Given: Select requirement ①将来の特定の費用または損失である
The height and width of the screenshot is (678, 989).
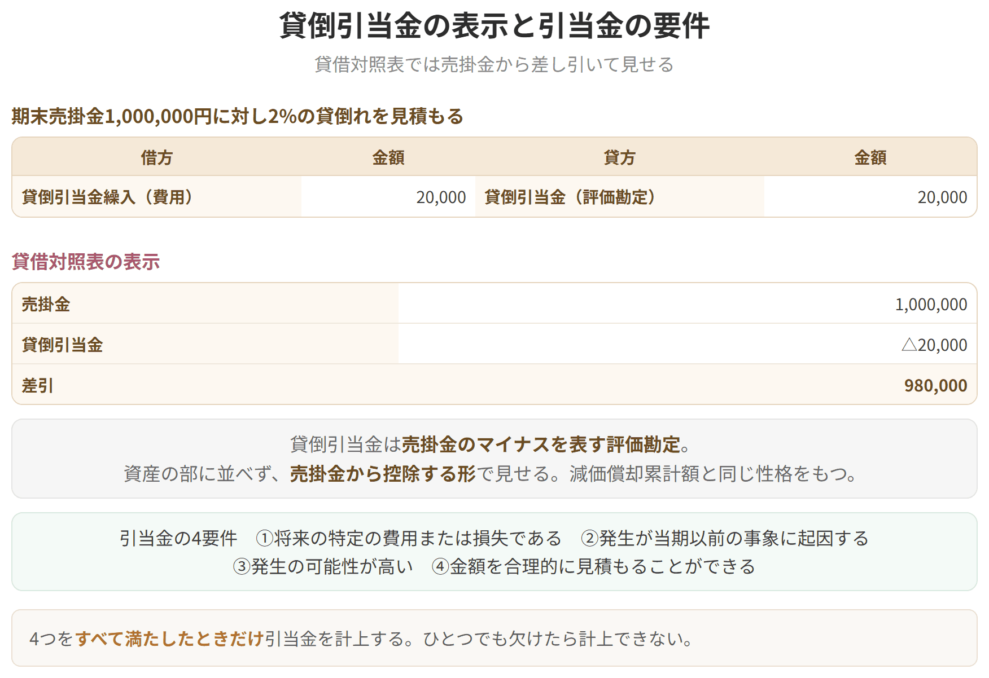Looking at the screenshot, I should pyautogui.click(x=409, y=538).
